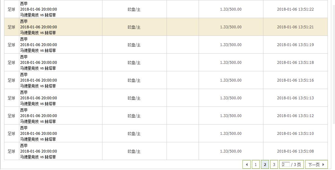Select the 1.33/500.00 odds in the 13:51:22 row
This screenshot has height=170, width=335.
click(x=231, y=9)
